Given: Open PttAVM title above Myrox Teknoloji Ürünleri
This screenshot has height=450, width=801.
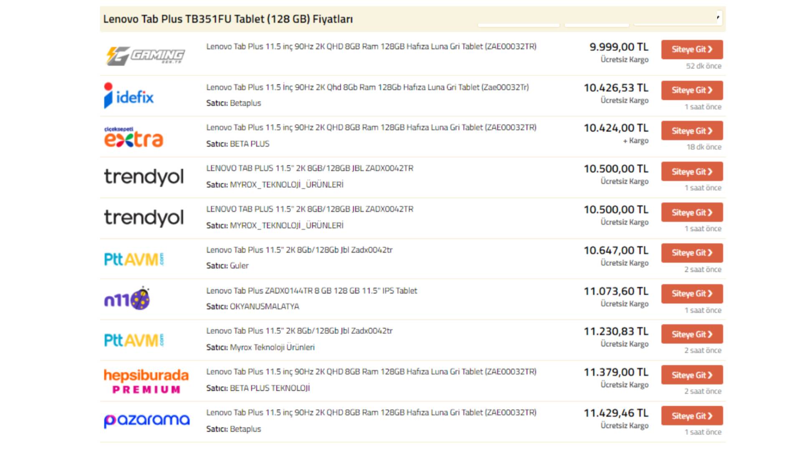Looking at the screenshot, I should pos(299,331).
